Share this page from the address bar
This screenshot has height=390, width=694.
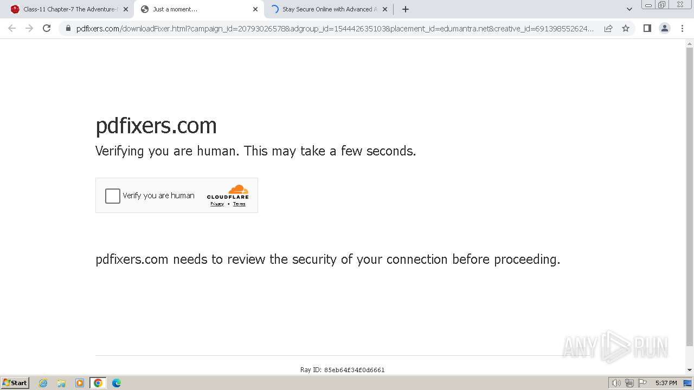pos(608,28)
